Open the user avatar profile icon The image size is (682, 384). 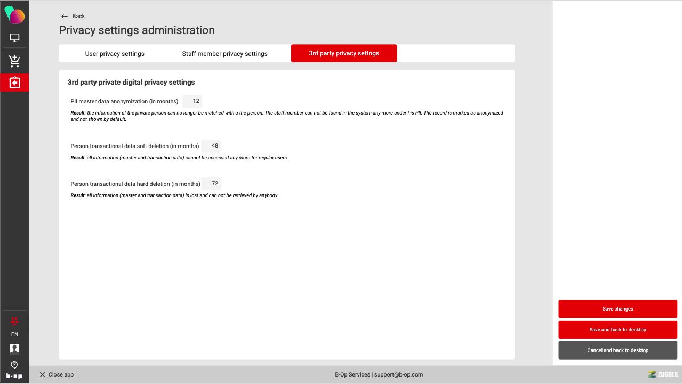[14, 349]
